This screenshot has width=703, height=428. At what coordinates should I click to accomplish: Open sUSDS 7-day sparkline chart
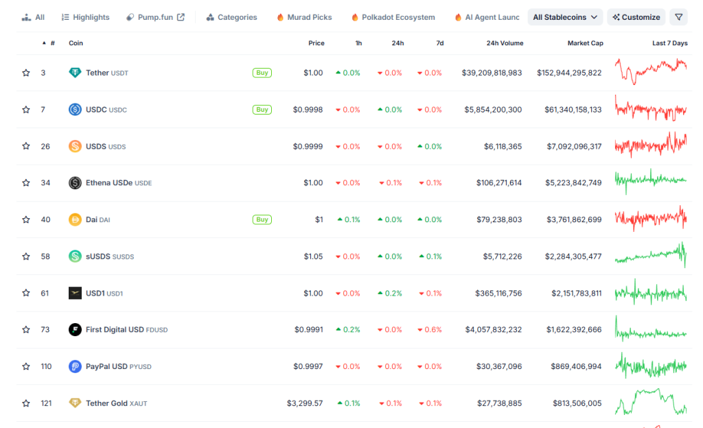(x=651, y=254)
